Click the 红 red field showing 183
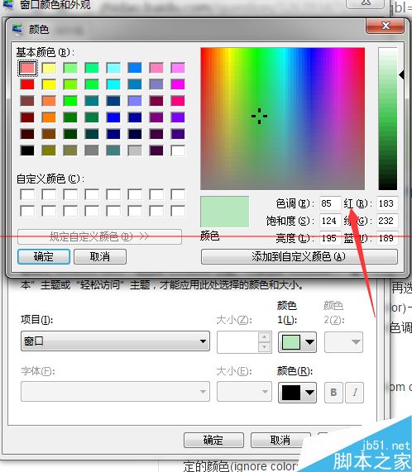Screen dimensions: 412x472 click(387, 203)
